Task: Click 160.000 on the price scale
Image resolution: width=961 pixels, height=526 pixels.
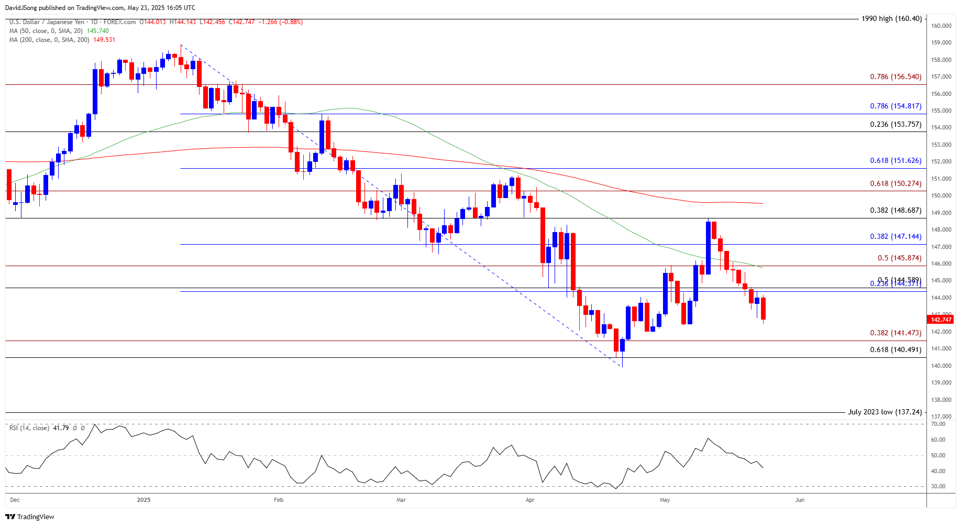Action: click(941, 26)
